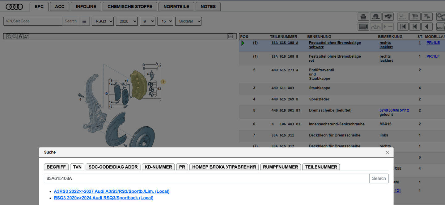The height and width of the screenshot is (205, 445).
Task: Open the PR:1LE model link
Action: pyautogui.click(x=433, y=43)
